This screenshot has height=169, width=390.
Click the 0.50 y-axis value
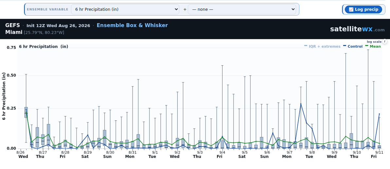[11, 75]
